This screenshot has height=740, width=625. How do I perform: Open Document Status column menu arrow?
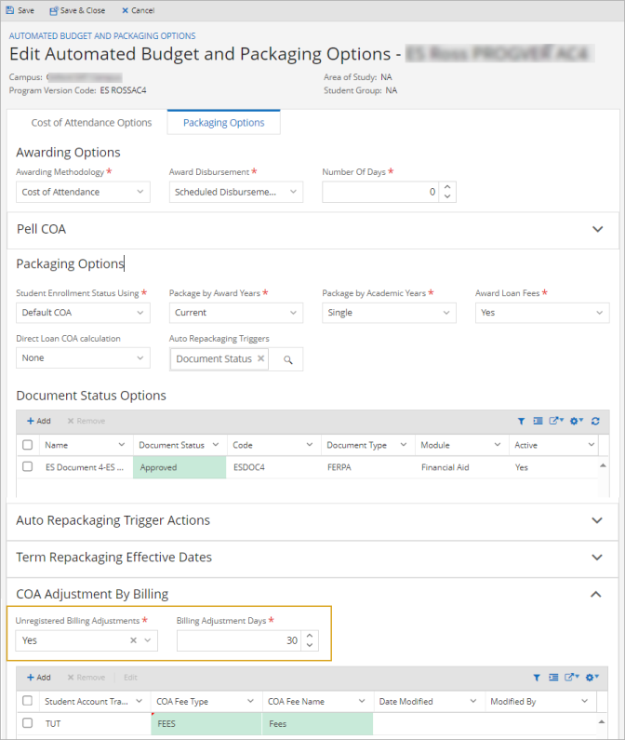click(x=216, y=445)
